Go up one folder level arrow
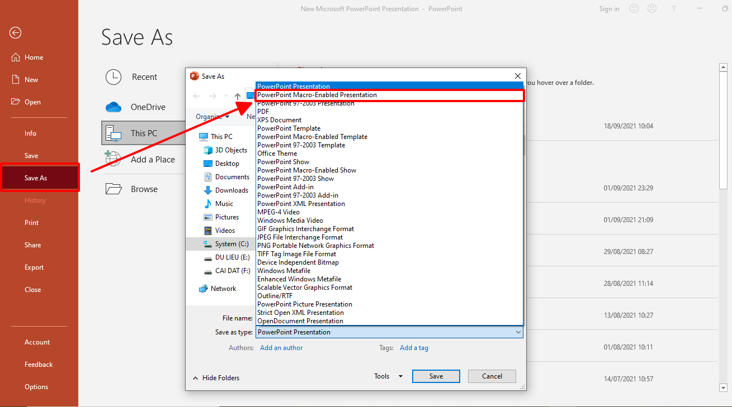This screenshot has height=407, width=732. 238,96
